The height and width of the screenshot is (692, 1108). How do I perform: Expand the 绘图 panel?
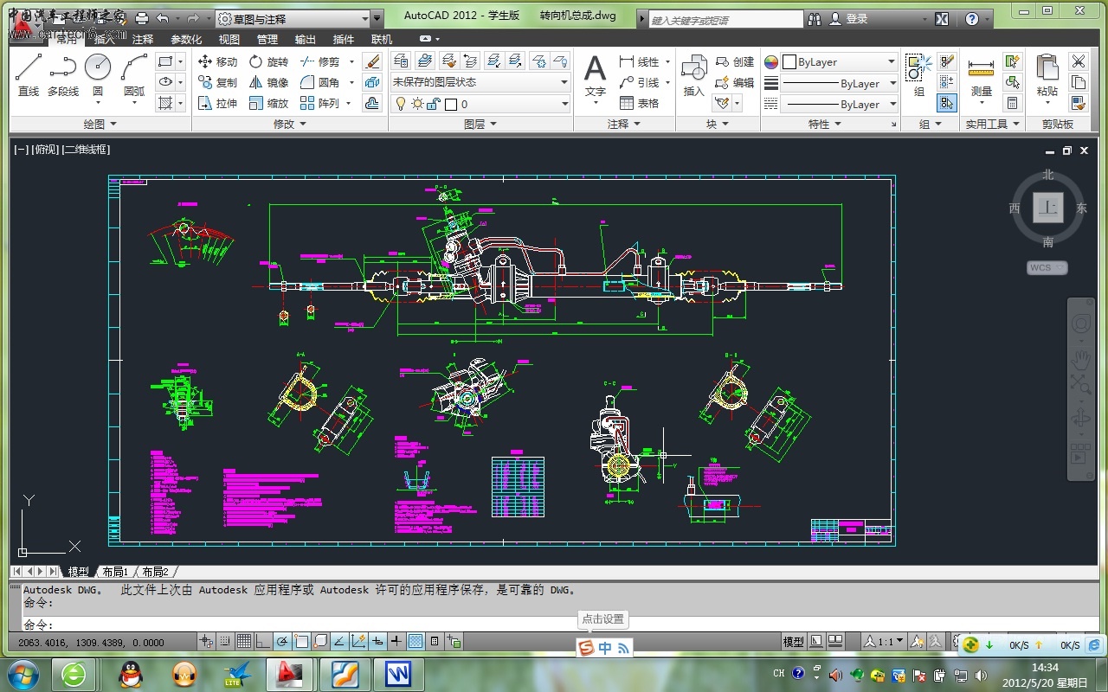tap(100, 124)
